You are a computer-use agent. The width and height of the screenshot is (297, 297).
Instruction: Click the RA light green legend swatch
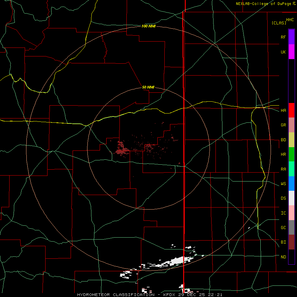coord(291,169)
